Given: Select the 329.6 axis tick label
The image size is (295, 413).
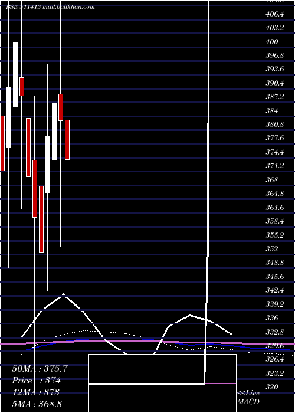Looking at the screenshot, I should coord(275,345).
